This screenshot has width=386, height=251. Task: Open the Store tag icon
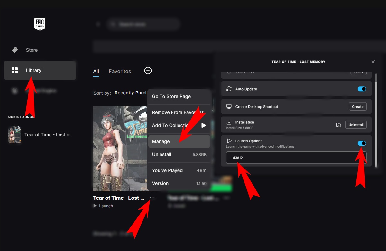pos(15,50)
